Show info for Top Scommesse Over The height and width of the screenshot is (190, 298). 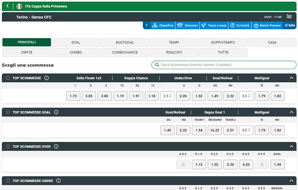coord(56,146)
